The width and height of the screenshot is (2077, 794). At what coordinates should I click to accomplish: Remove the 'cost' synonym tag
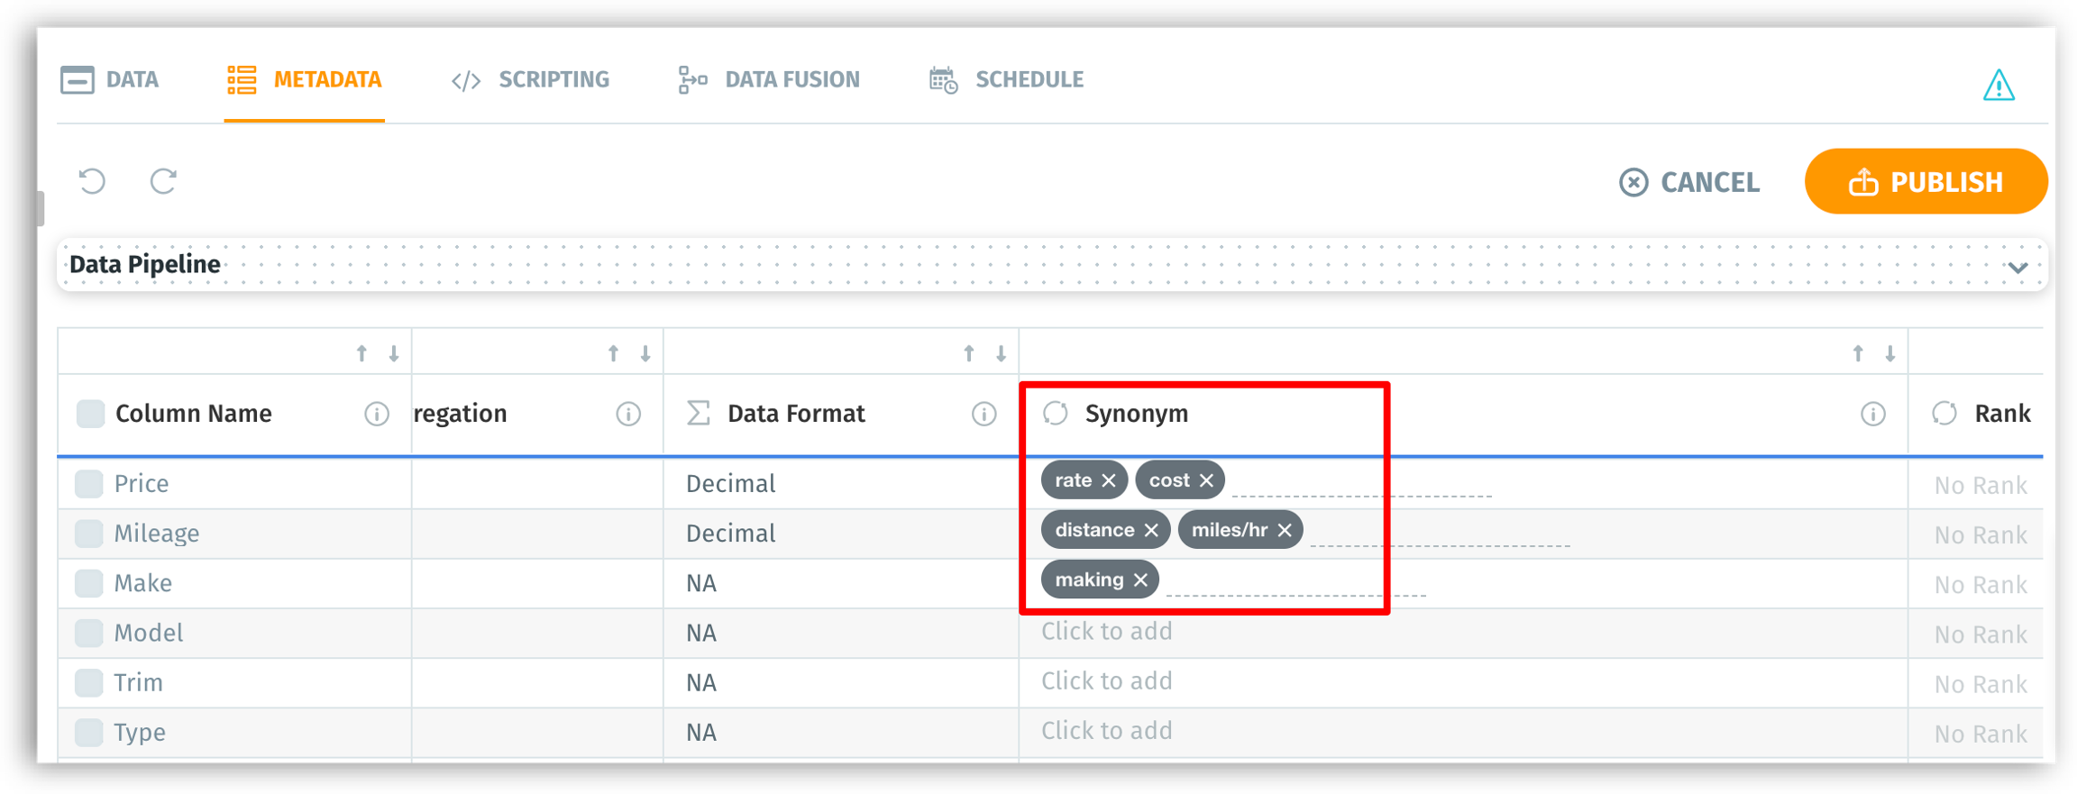pyautogui.click(x=1206, y=480)
